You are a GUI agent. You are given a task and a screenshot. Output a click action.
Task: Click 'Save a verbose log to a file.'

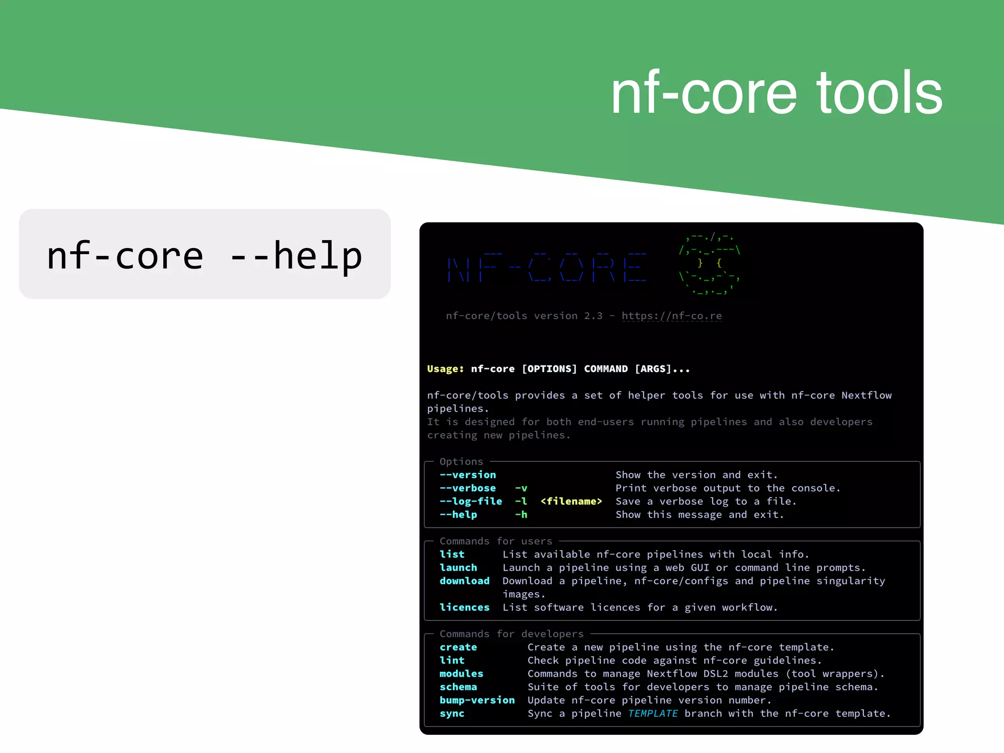click(706, 501)
